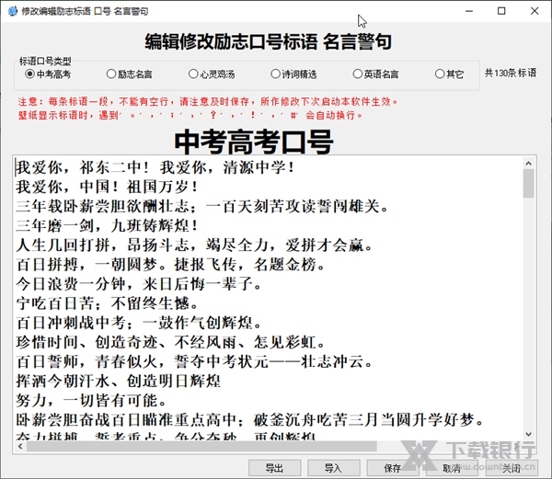Screen dimensions: 552x479
Task: Click the vertical scrollbar down arrow
Action: pyautogui.click(x=528, y=434)
